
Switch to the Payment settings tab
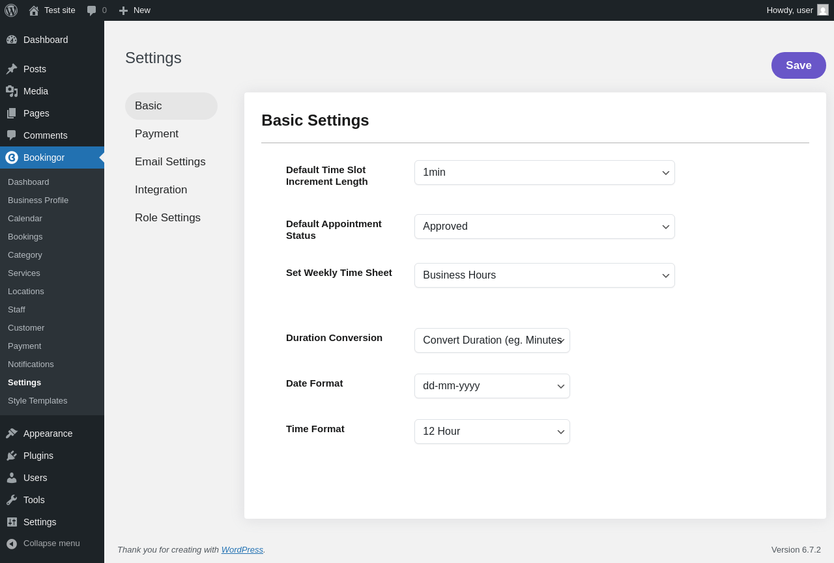click(x=156, y=134)
